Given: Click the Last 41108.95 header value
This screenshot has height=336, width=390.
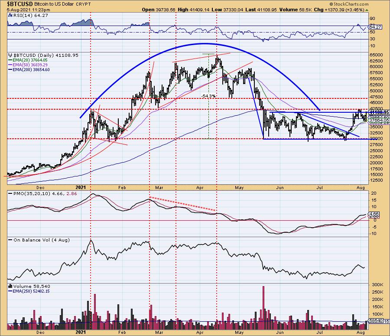Looking at the screenshot, I should [x=261, y=10].
